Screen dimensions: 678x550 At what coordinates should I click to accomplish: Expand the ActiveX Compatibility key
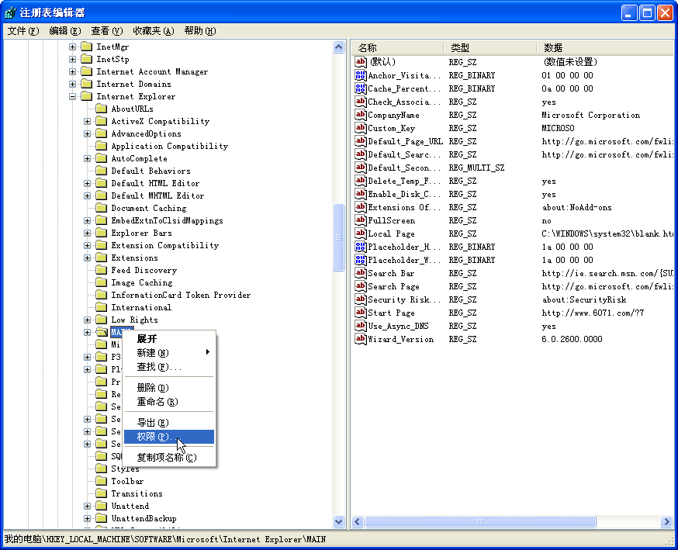88,122
